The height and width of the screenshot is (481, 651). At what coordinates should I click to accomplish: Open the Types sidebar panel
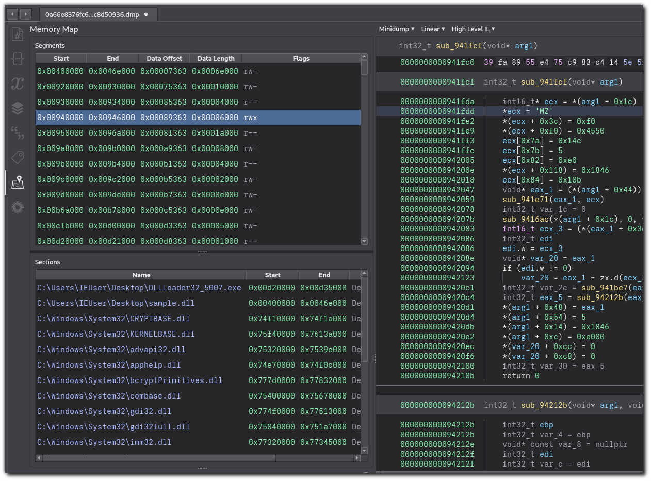tap(17, 58)
